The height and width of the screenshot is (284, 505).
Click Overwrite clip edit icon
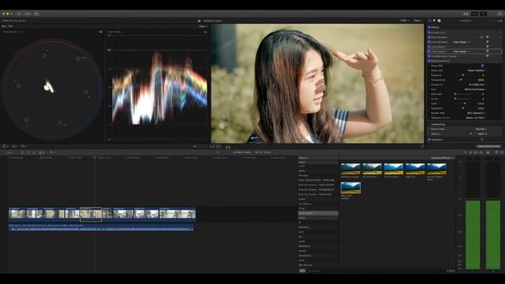tap(40, 152)
